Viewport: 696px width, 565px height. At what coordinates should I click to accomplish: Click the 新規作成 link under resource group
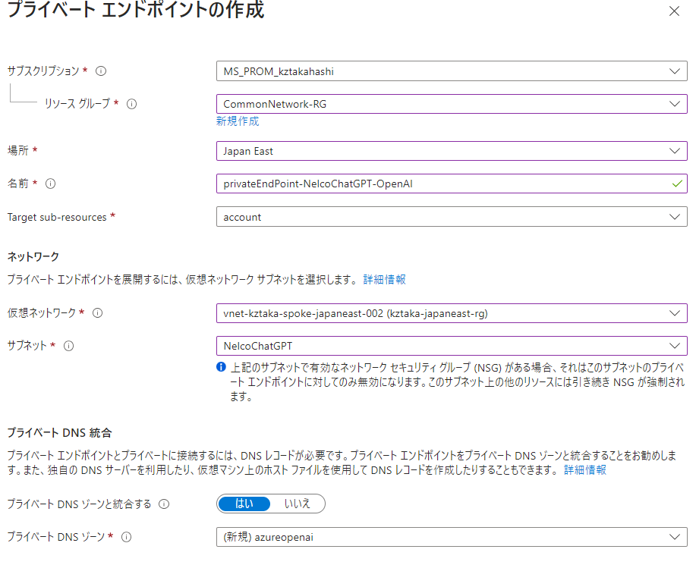coord(237,121)
